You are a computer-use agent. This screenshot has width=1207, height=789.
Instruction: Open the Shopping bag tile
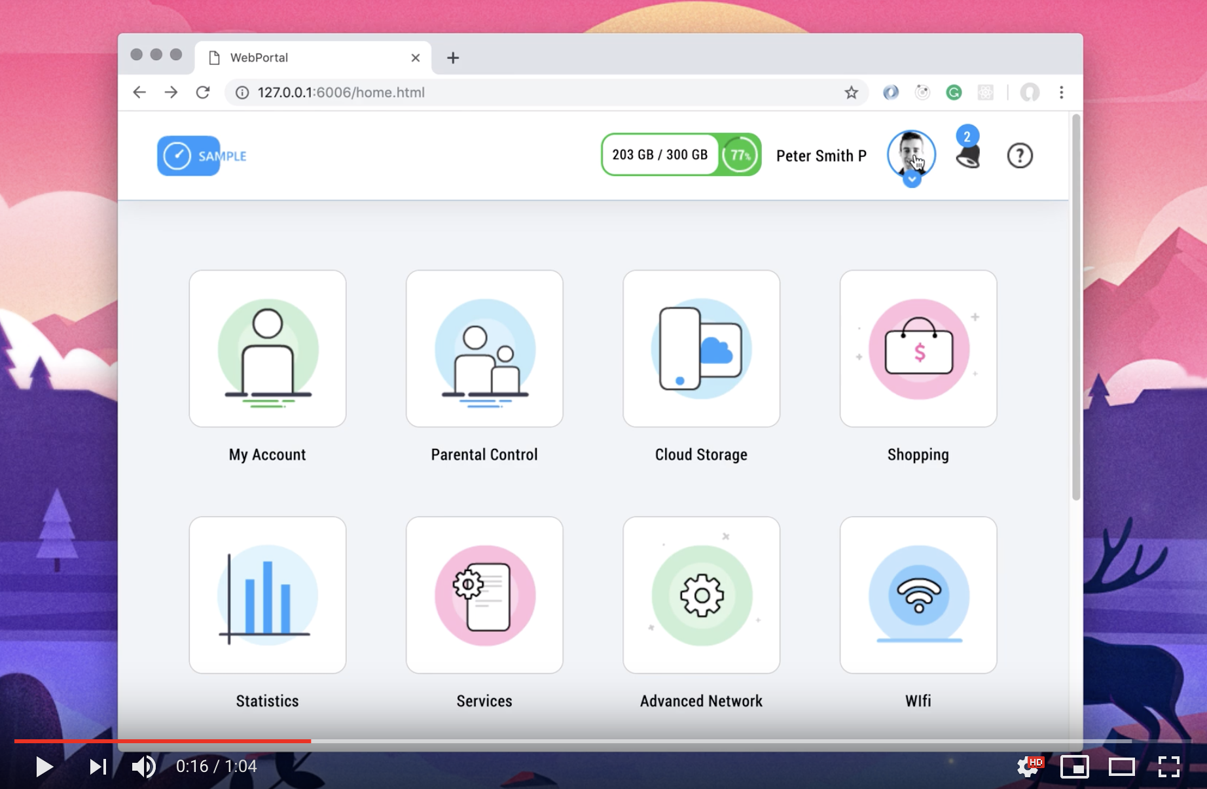[918, 349]
